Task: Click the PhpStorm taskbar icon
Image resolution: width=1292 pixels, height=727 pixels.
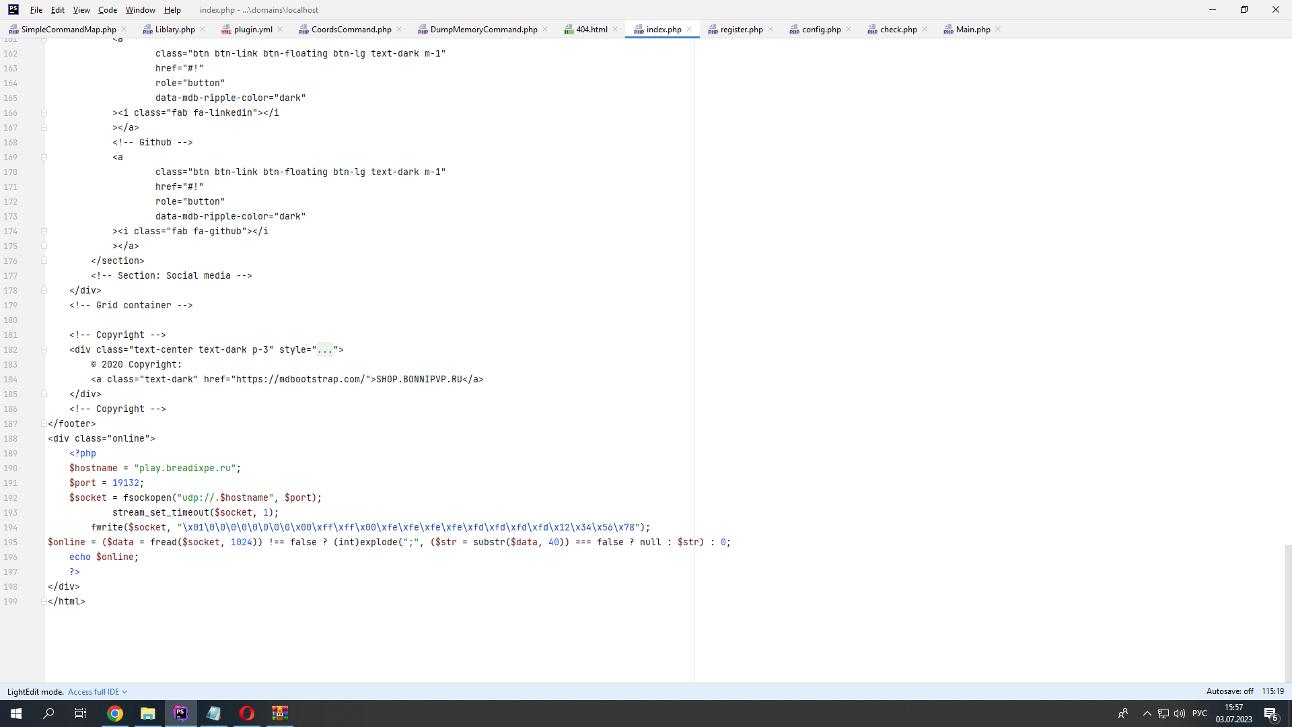Action: (x=181, y=713)
